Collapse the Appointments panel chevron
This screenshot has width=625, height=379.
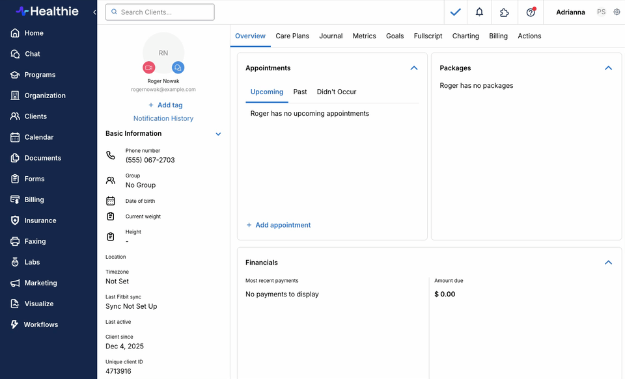pyautogui.click(x=413, y=68)
